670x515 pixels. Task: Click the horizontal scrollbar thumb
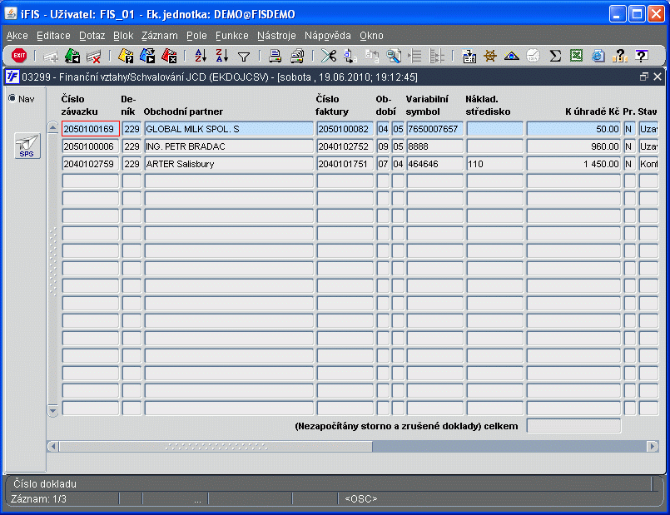[x=216, y=446]
